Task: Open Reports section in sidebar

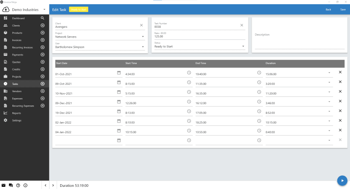Action: 17,113
